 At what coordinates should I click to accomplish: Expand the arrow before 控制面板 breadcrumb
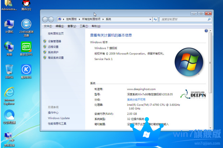tap(63, 19)
